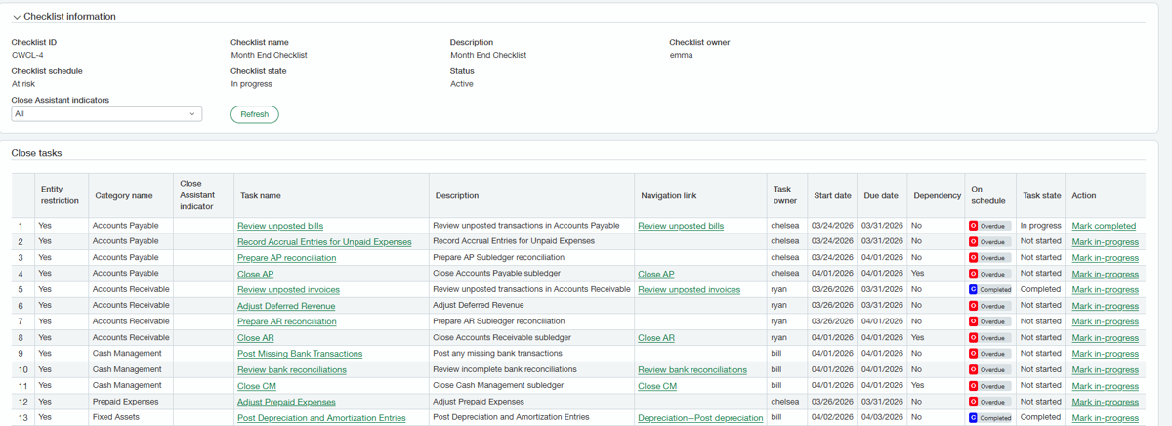This screenshot has width=1172, height=426.
Task: Click the Checklist ID value CWCL-4
Action: click(27, 55)
